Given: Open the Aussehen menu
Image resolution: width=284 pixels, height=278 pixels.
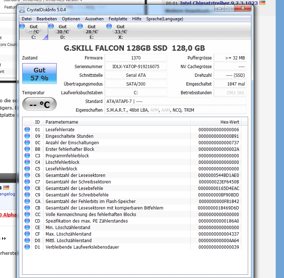Looking at the screenshot, I should (94, 19).
